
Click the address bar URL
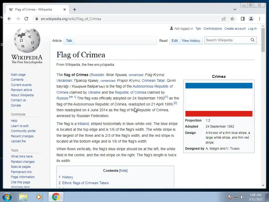71,19
